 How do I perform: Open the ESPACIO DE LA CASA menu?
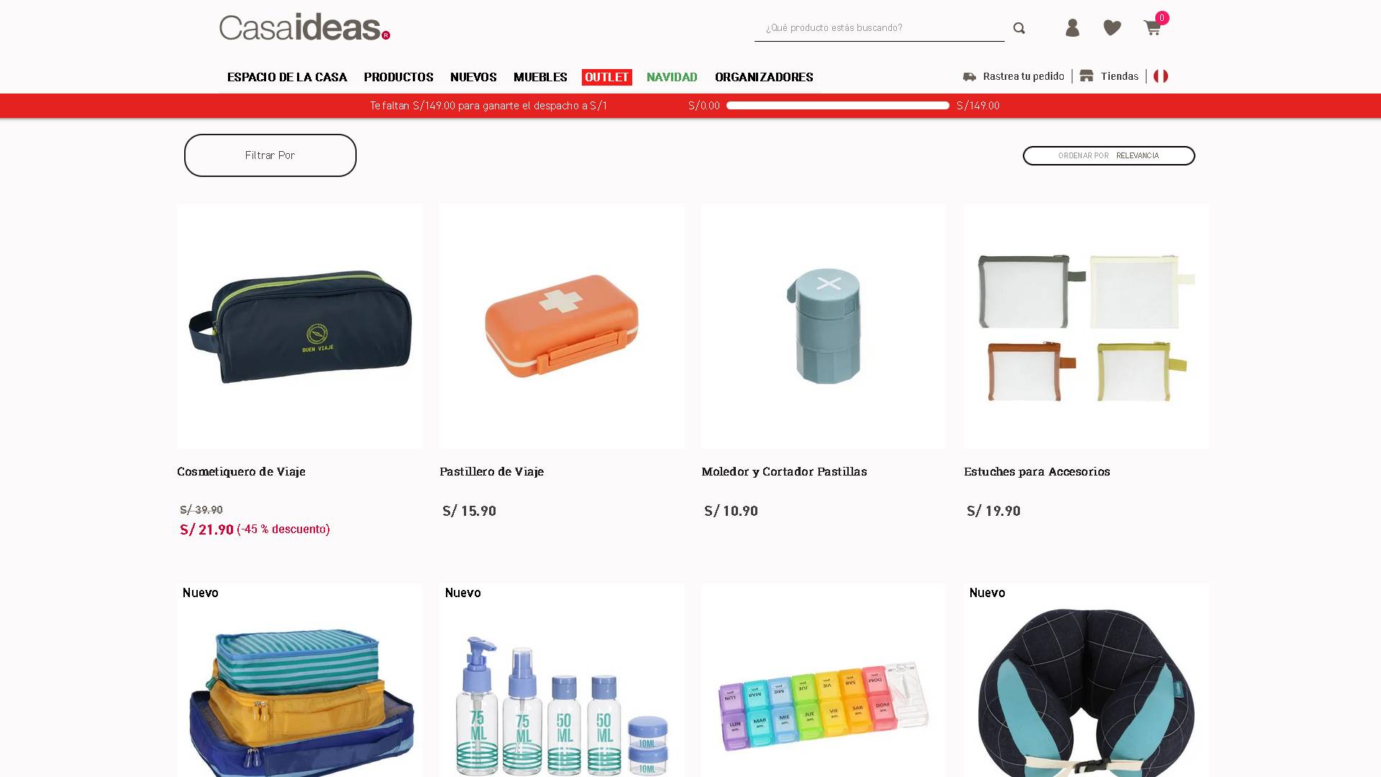click(287, 77)
